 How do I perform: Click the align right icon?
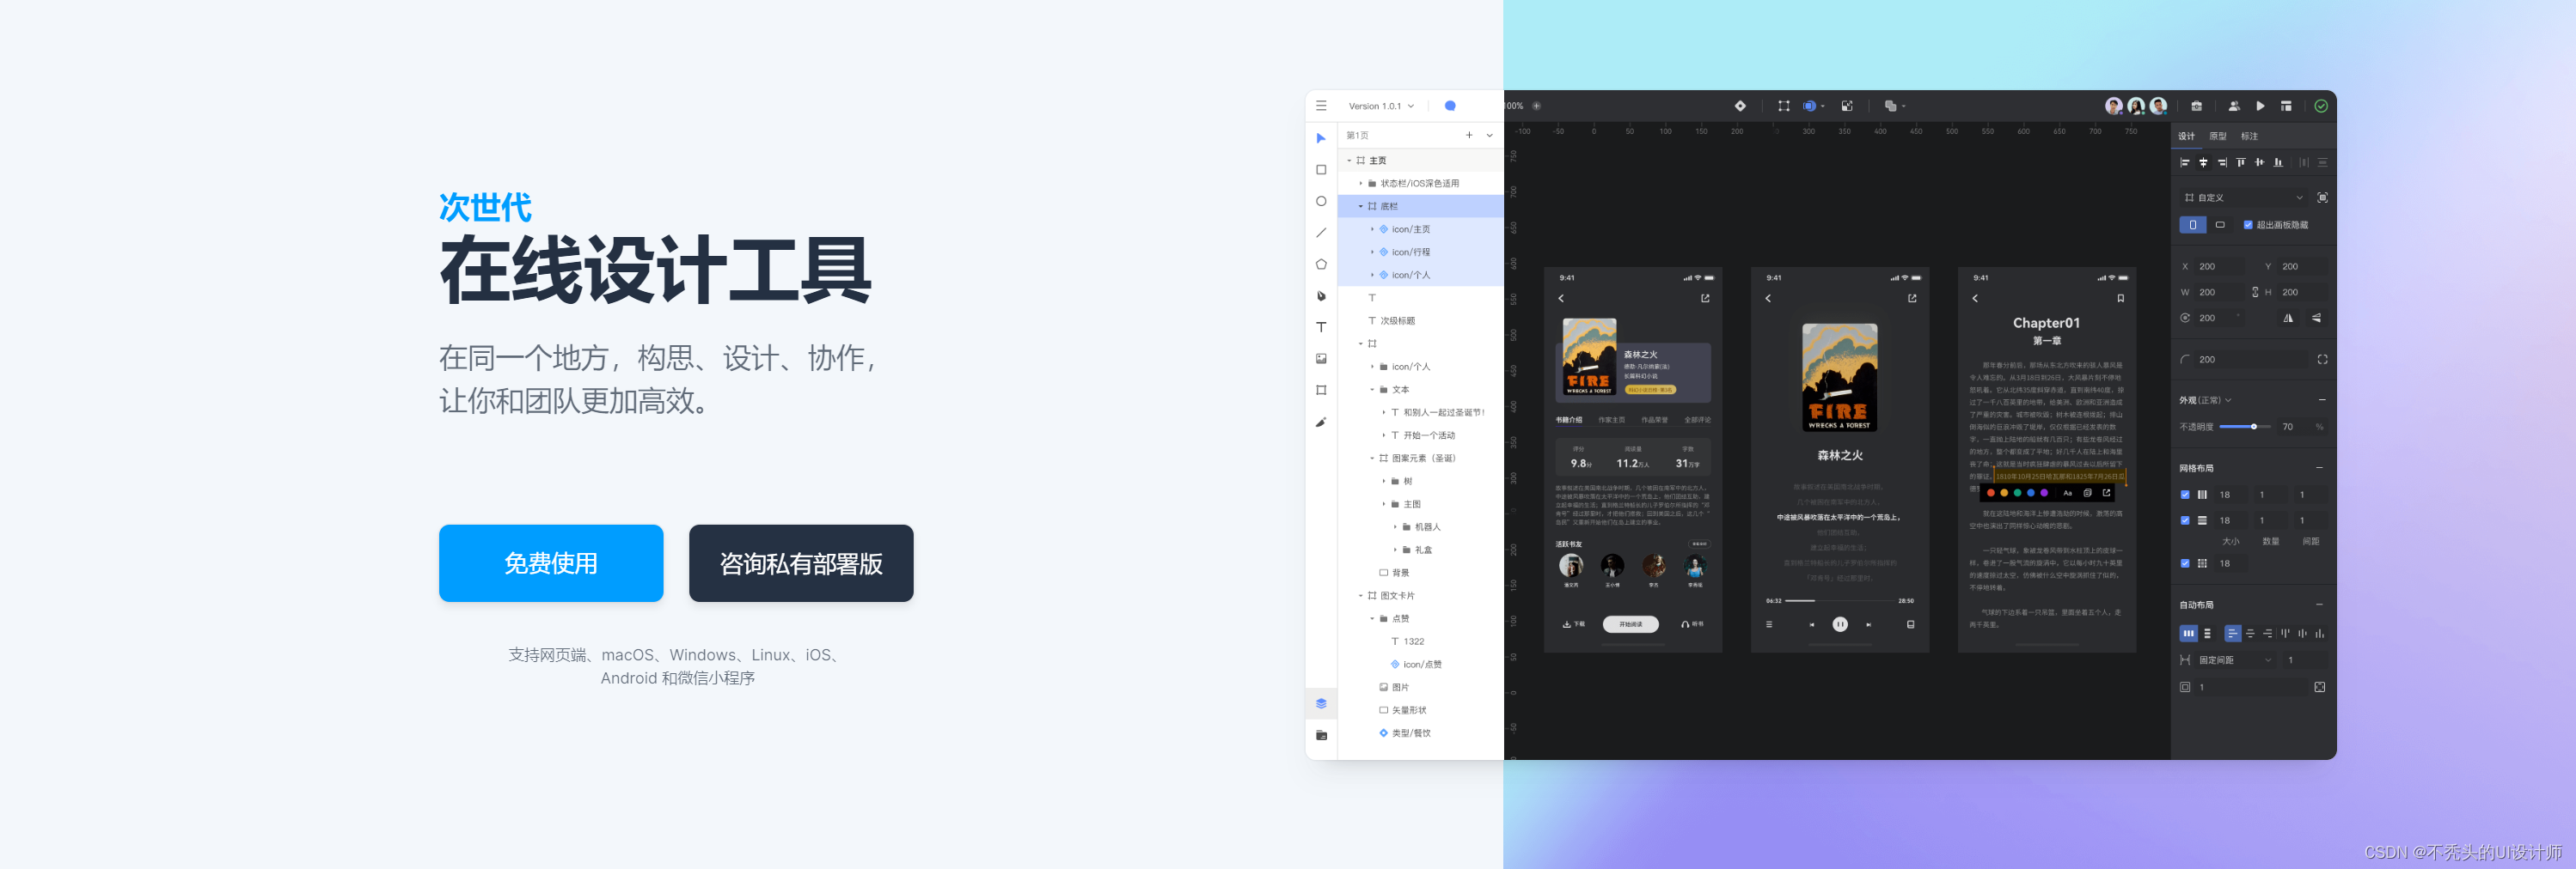coord(2222,163)
